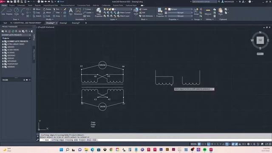272x153 pixels.
Task: Toggle polar tracking in status bar
Action: [x=212, y=144]
